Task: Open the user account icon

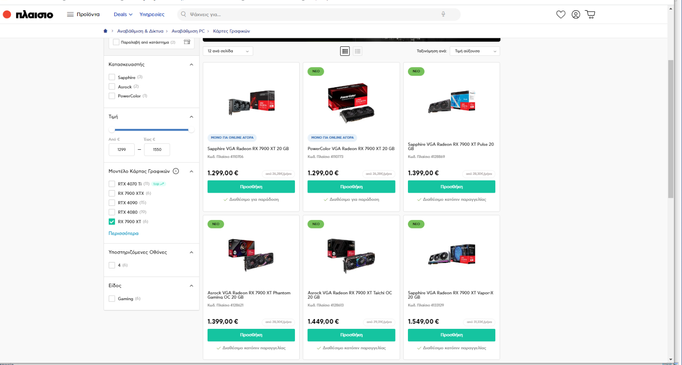Action: 575,14
